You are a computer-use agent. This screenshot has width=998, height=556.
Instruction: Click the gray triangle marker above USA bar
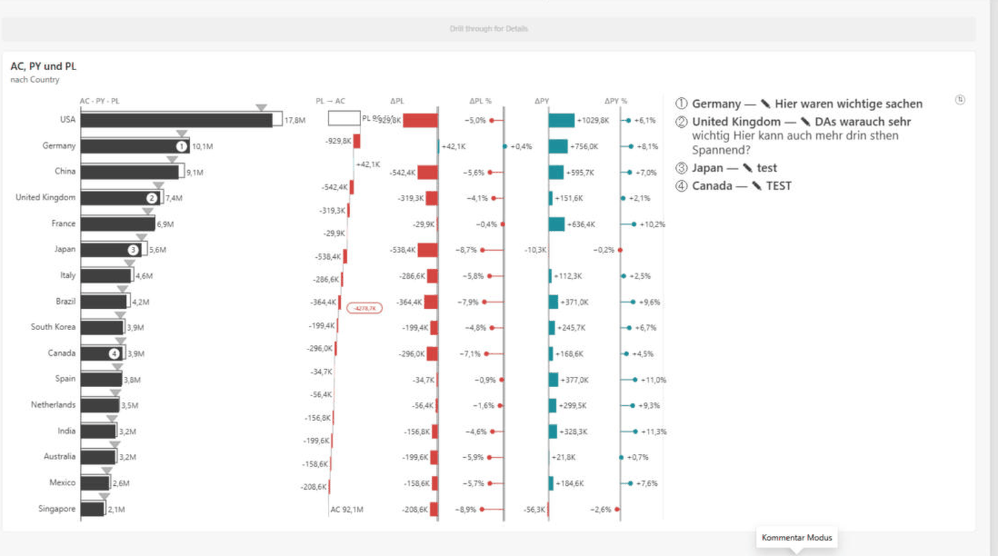pyautogui.click(x=261, y=107)
